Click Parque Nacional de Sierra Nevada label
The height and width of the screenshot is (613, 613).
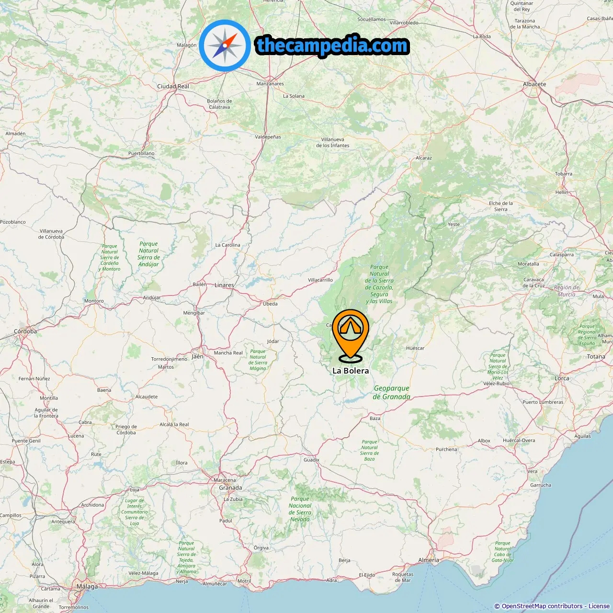tap(300, 509)
